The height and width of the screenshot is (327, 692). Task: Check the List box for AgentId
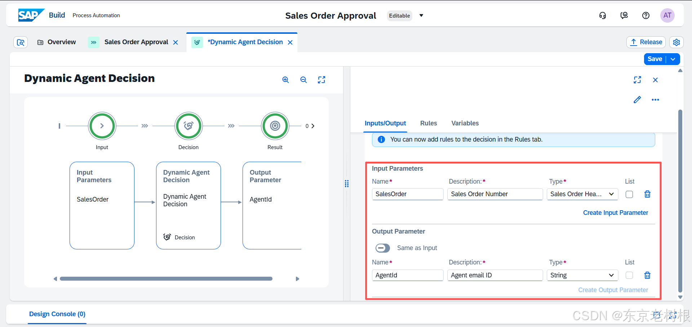click(629, 275)
